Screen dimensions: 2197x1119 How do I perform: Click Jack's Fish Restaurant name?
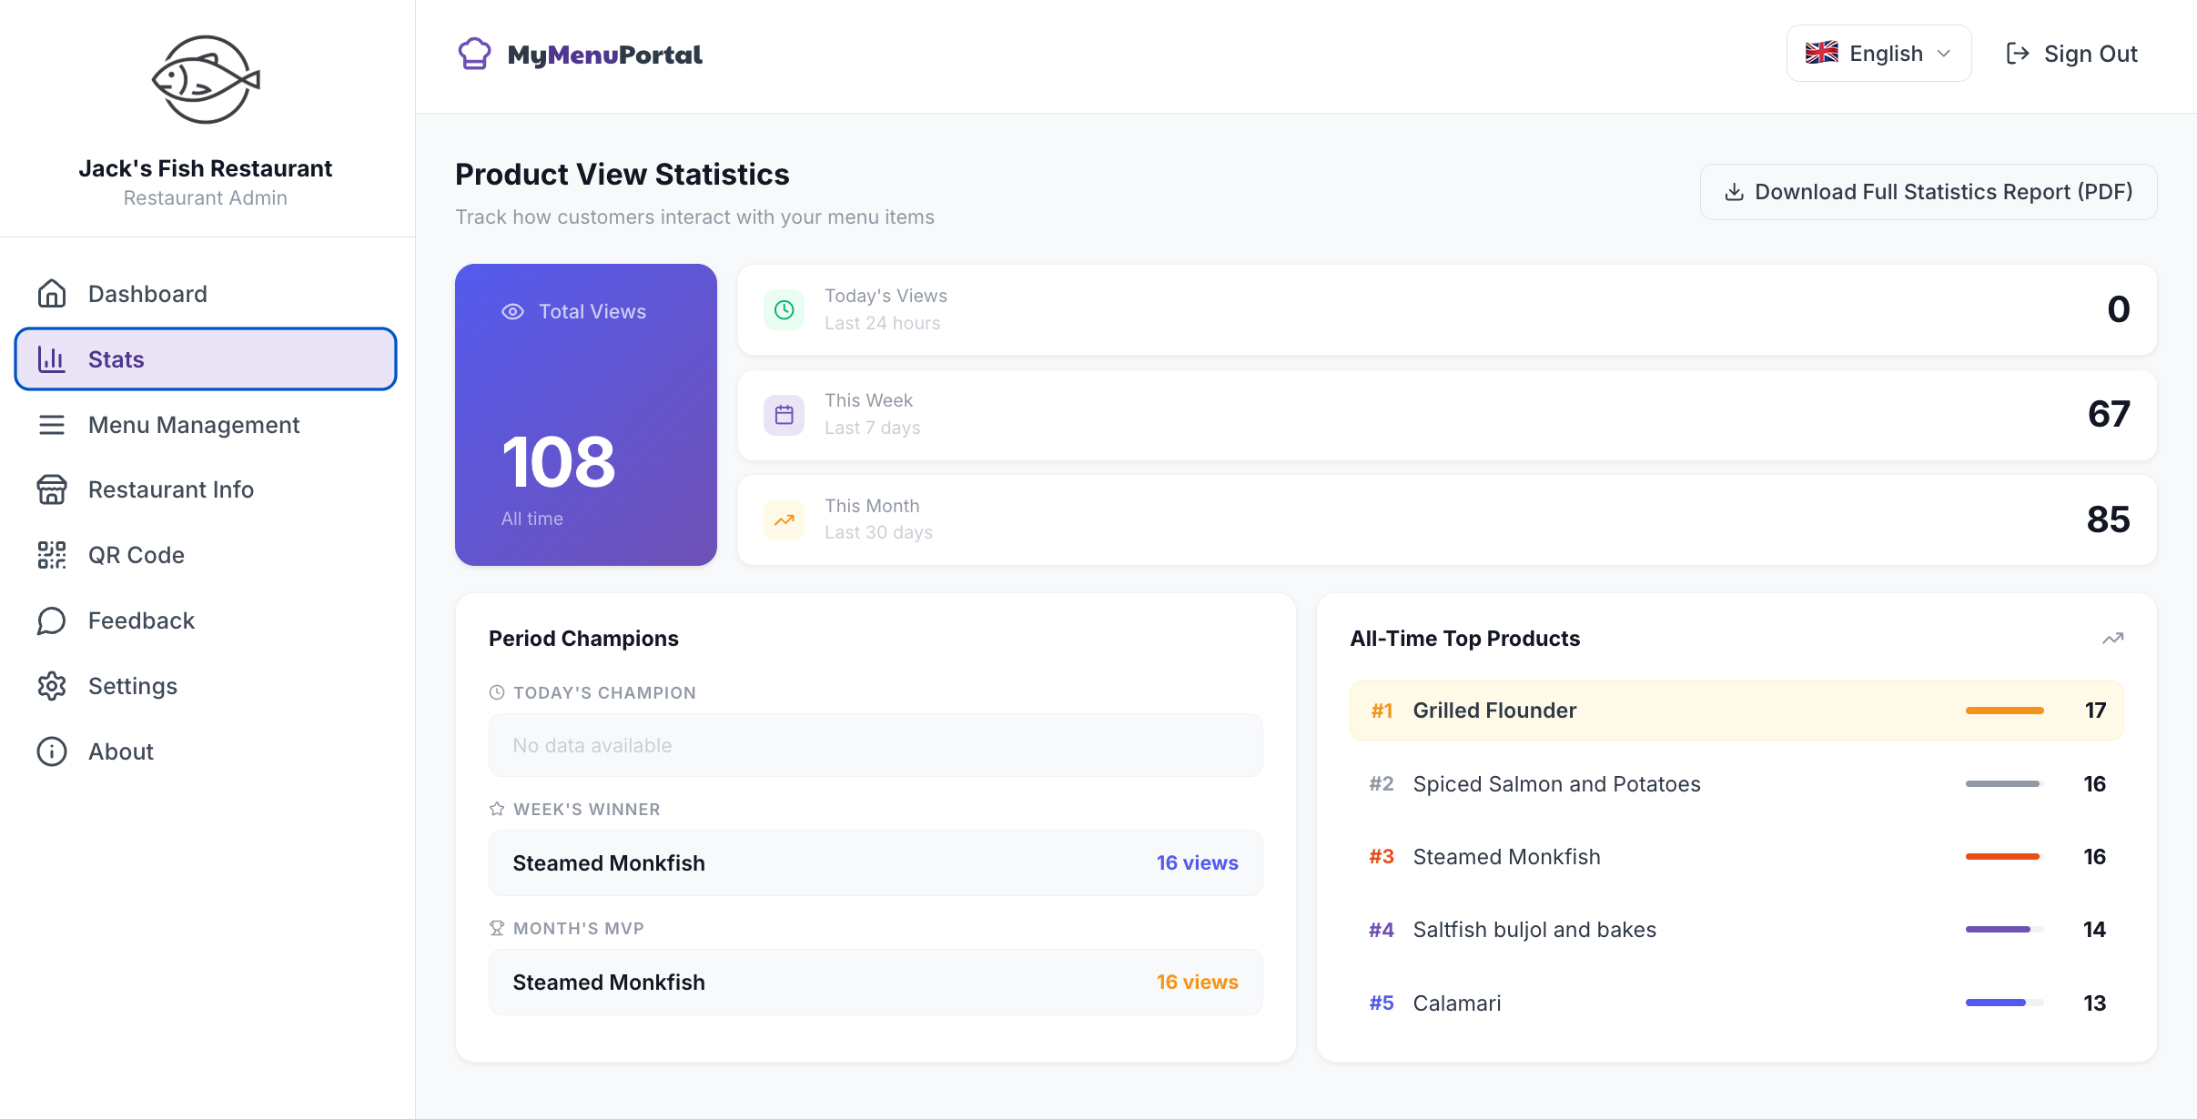coord(206,168)
